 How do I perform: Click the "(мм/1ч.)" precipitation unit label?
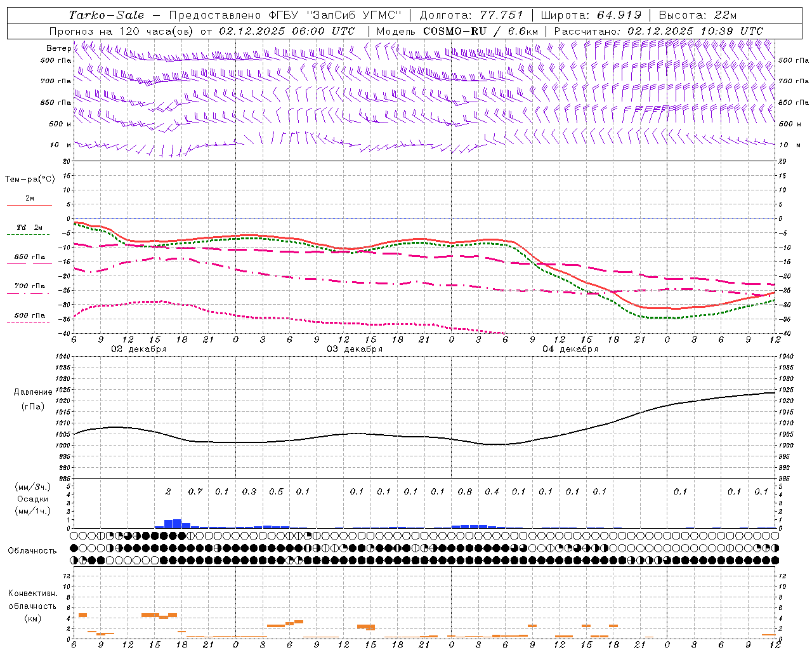tap(32, 511)
